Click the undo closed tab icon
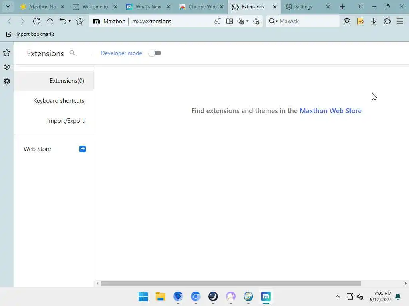 click(x=63, y=21)
